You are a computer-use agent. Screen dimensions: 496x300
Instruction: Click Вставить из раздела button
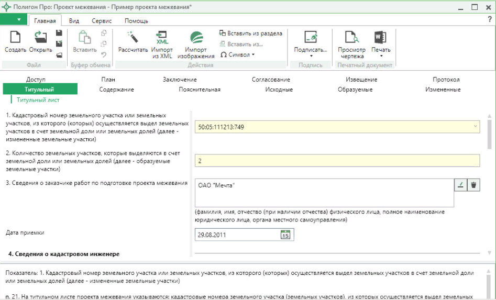(x=251, y=33)
